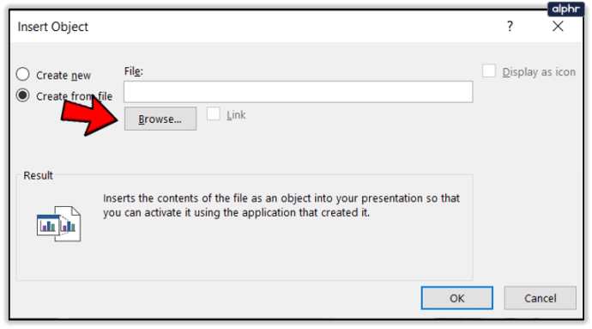Click the 'Create new' option label

tap(63, 76)
